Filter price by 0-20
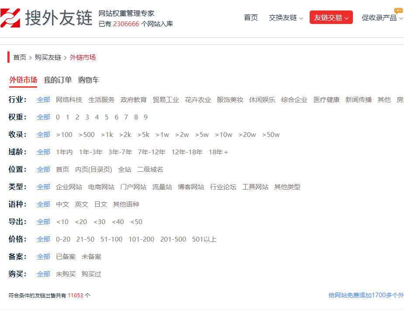Screen dimensions: 404x310 point(63,239)
